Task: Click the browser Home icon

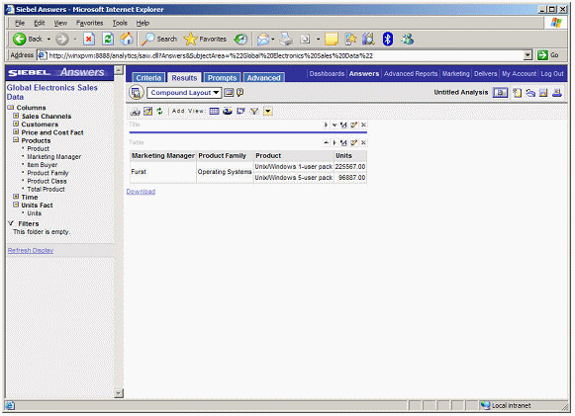Action: coord(127,39)
